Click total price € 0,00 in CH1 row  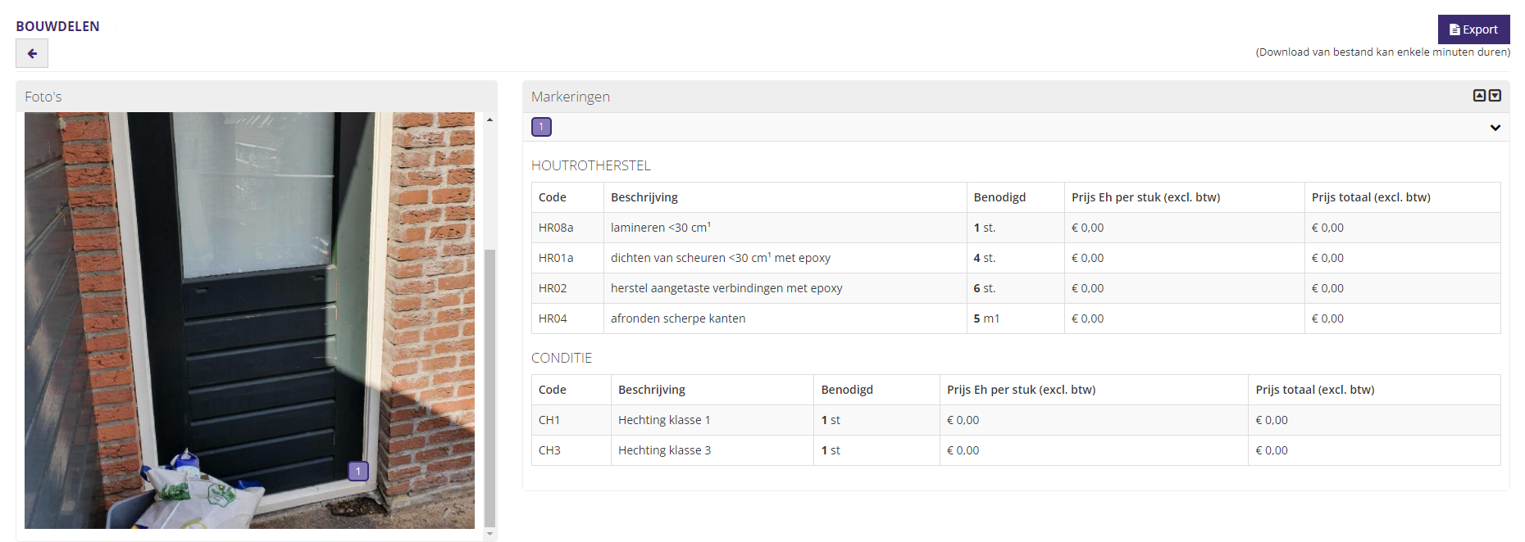(1272, 420)
